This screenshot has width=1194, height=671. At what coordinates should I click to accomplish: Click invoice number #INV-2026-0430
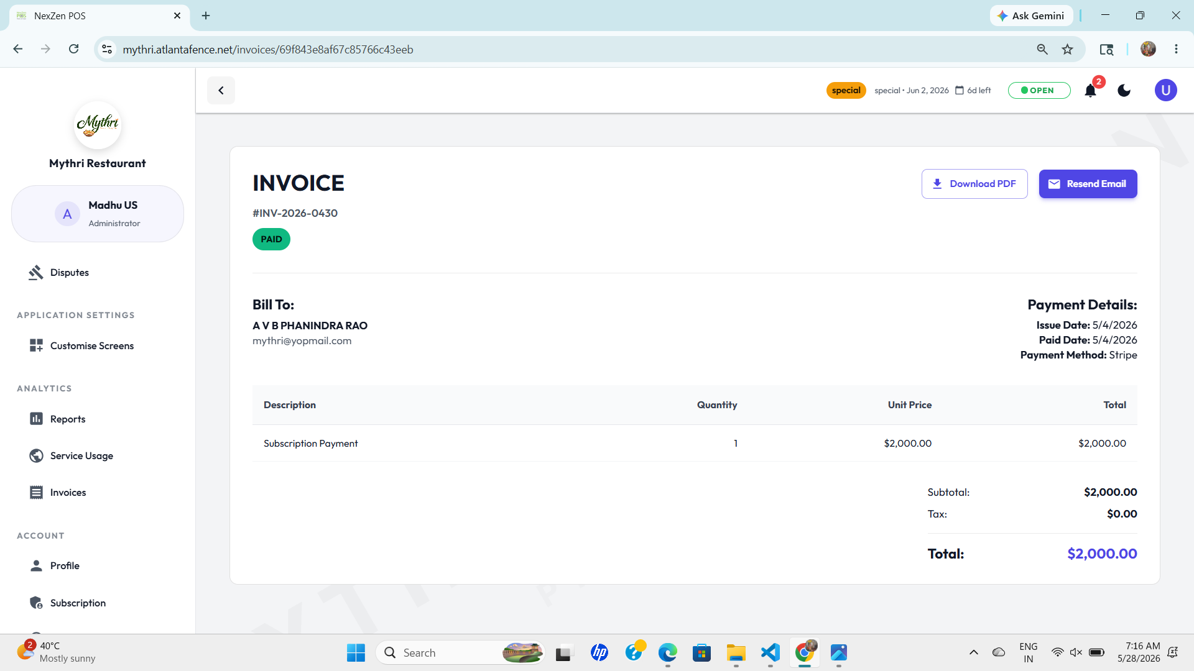(x=295, y=213)
